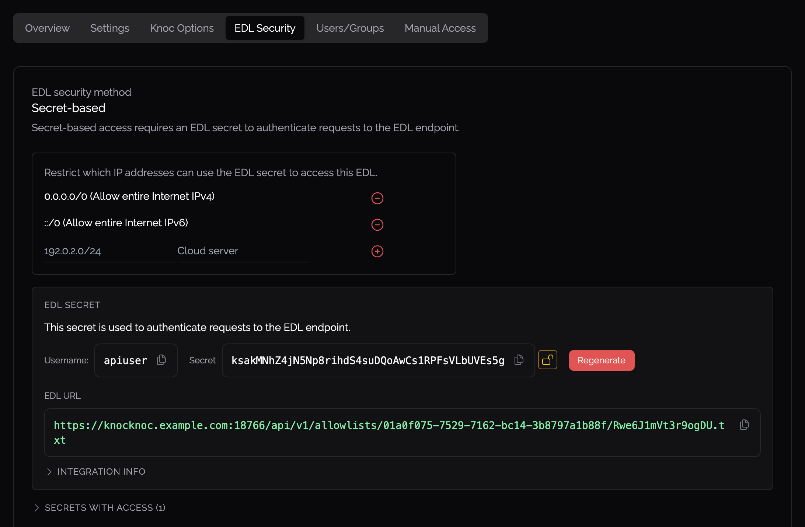Screen dimensions: 805x527
Task: Copy the apiuser username
Action: click(x=161, y=360)
